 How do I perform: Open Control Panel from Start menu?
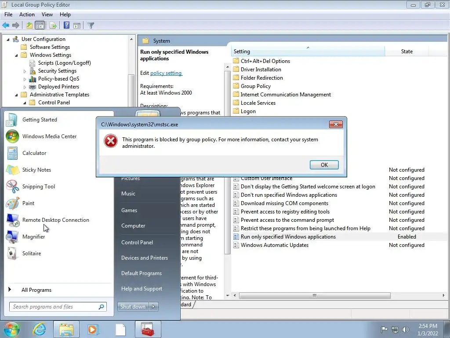tap(137, 242)
